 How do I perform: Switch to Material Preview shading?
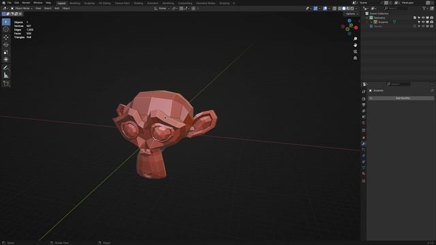pos(348,8)
